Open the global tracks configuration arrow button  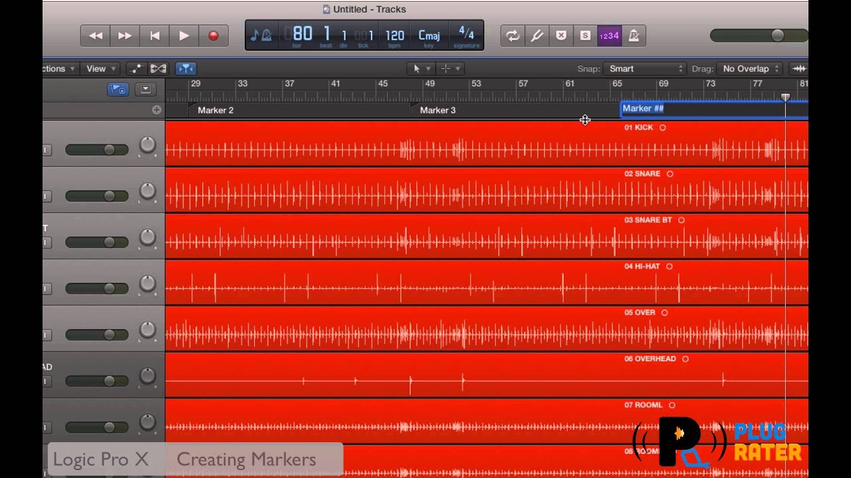tap(146, 90)
